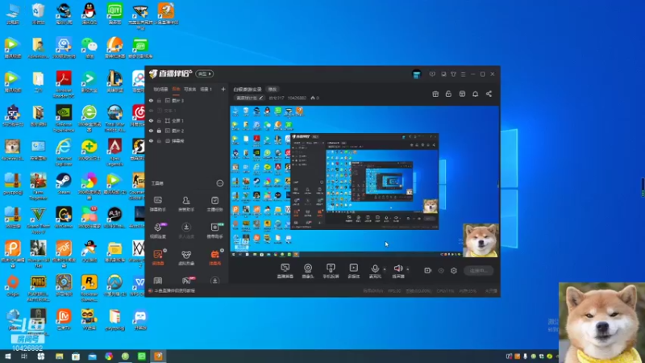Open 弹幕助手 tool in toolbox
The height and width of the screenshot is (363, 645).
pyautogui.click(x=158, y=204)
